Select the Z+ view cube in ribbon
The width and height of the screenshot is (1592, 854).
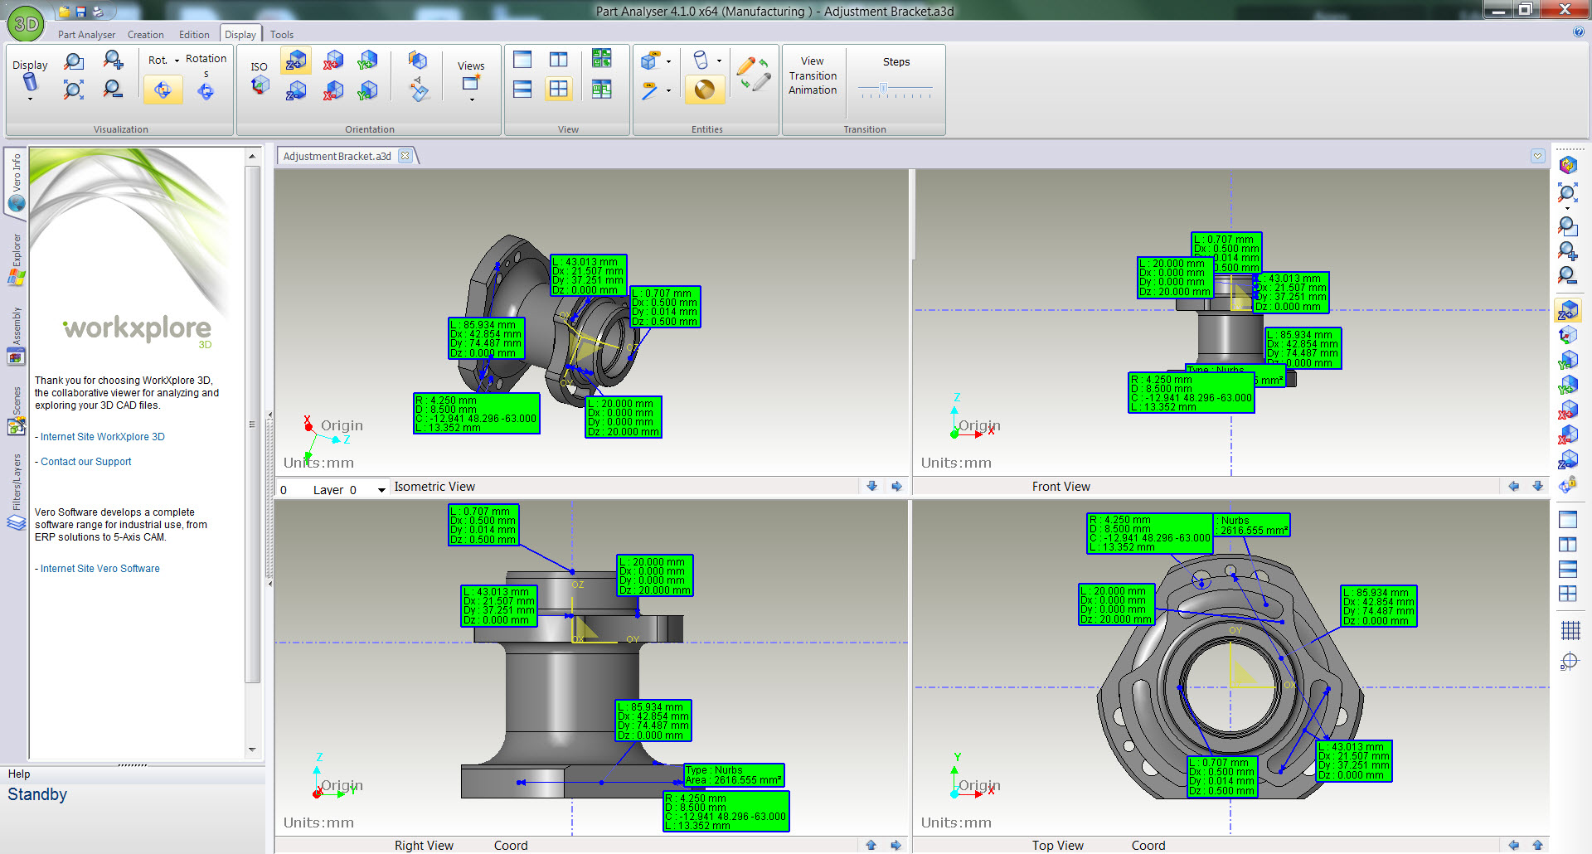[296, 61]
